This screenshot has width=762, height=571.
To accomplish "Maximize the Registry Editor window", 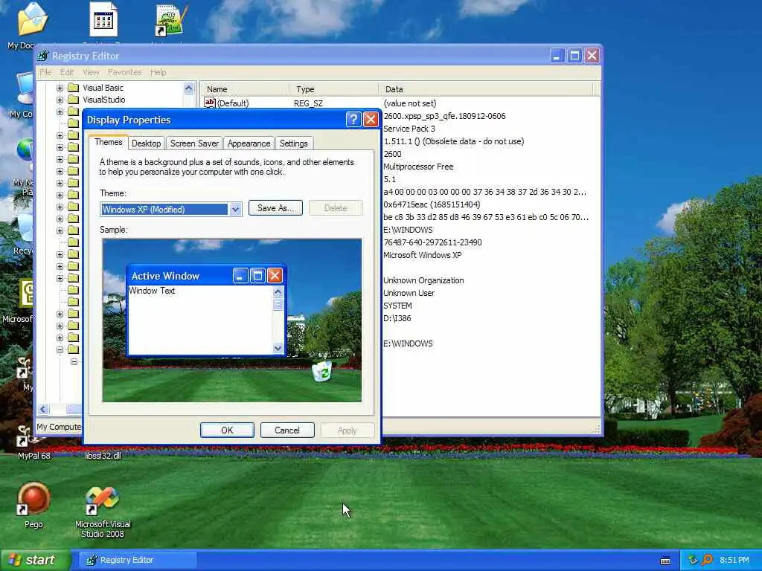I will point(574,55).
